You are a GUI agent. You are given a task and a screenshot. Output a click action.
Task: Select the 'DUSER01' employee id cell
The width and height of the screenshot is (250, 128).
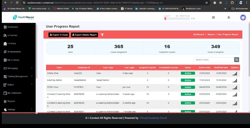79,87
